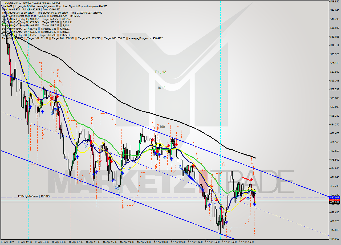Click the 486.565 price axis label
Viewport: 341px width, 245px height.
pyautogui.click(x=335, y=142)
